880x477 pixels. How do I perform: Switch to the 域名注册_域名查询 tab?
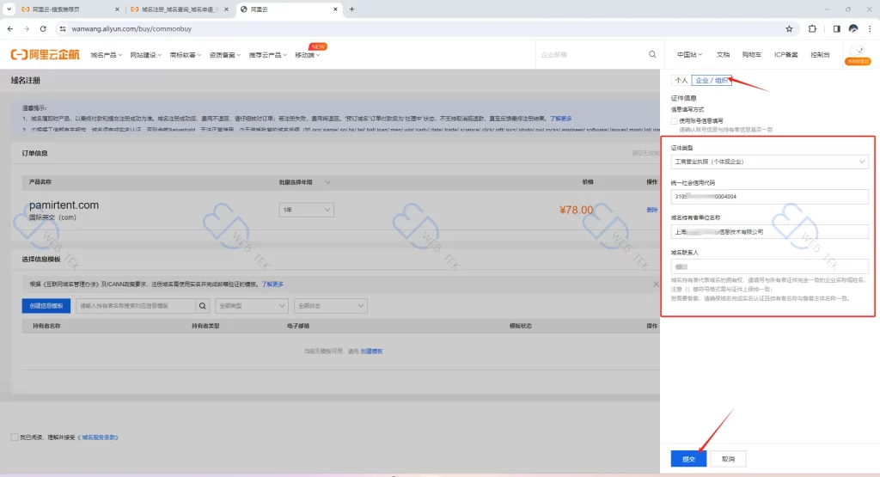[x=180, y=9]
